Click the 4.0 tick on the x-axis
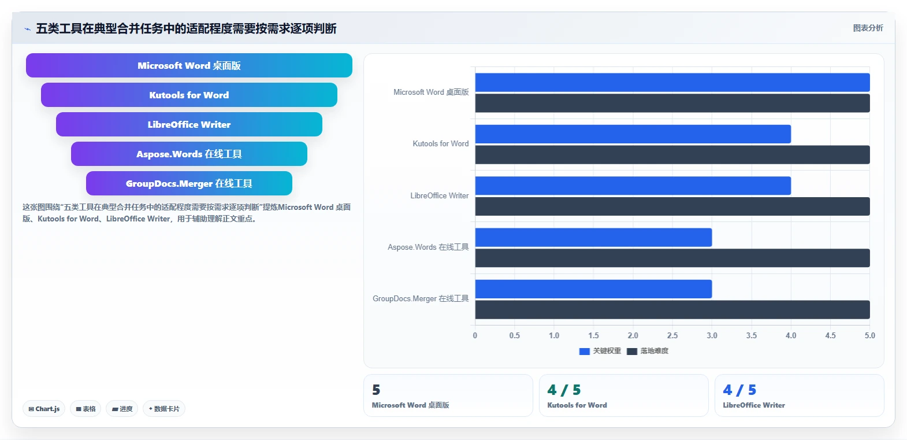This screenshot has width=907, height=440. point(791,335)
